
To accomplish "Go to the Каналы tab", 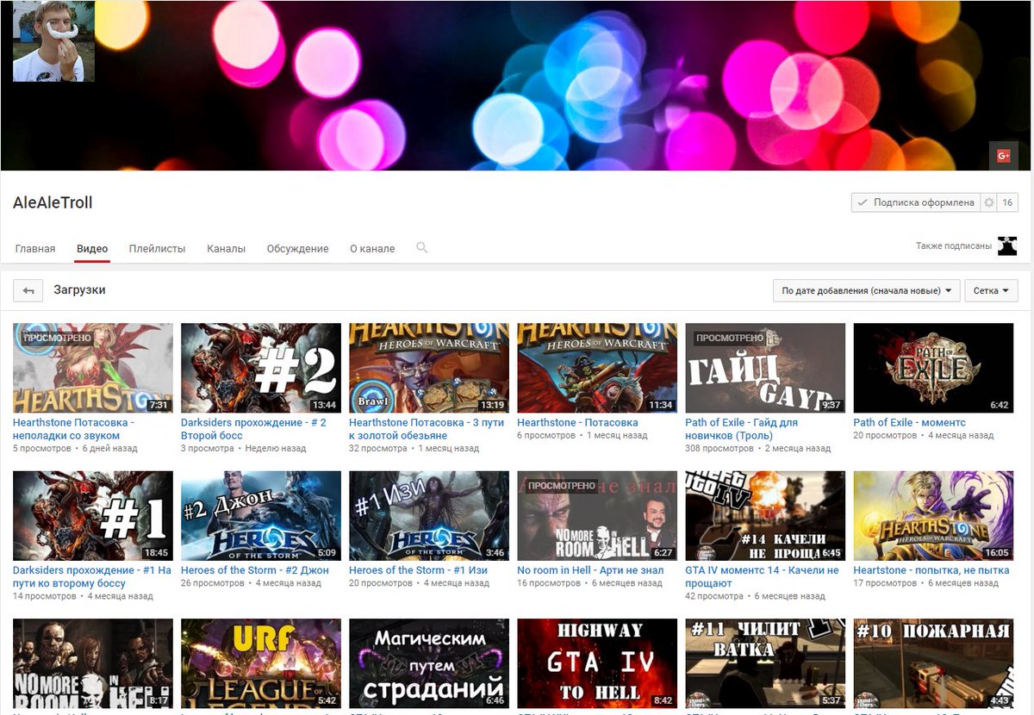I will tap(227, 248).
